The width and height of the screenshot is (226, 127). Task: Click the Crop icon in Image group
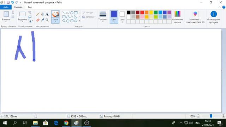(30, 12)
